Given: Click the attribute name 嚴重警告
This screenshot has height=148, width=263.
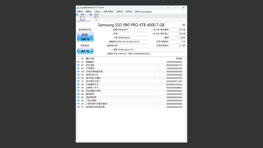Looking at the screenshot, I should tap(90, 62).
